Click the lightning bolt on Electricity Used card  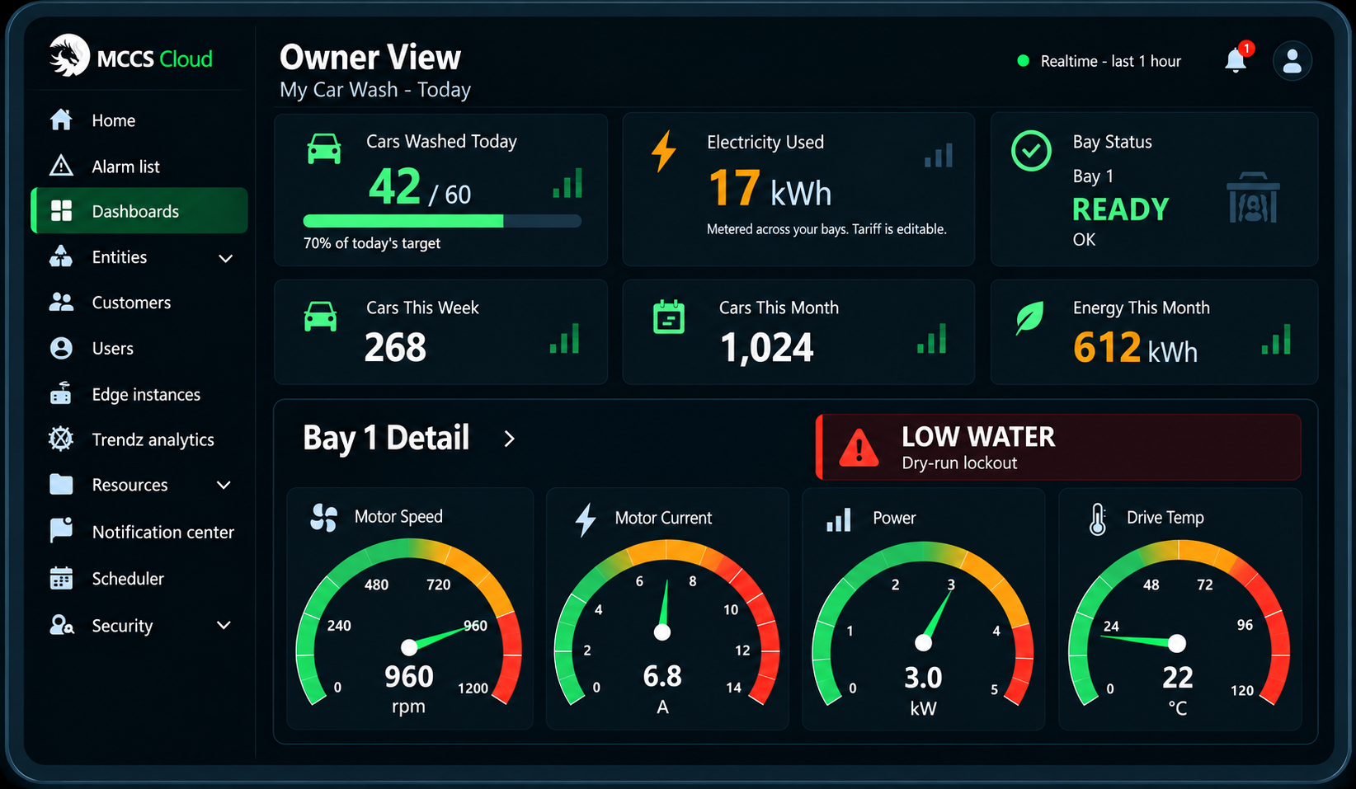pos(664,152)
